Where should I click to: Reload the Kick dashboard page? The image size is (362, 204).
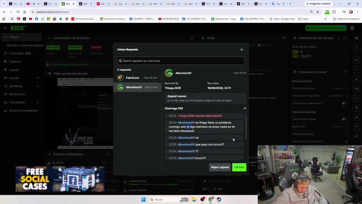pyautogui.click(x=18, y=12)
